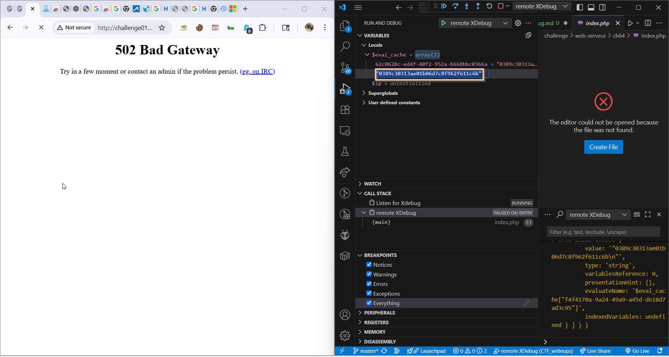
Task: Click the debug console filter input field
Action: (x=603, y=231)
